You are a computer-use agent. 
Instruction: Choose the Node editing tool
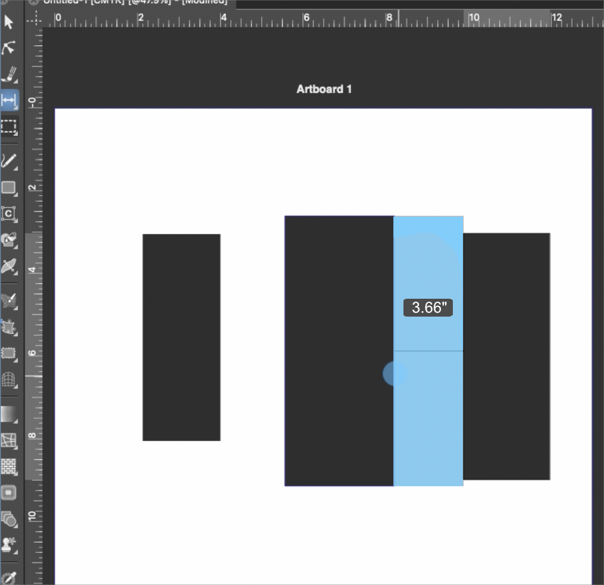[x=9, y=48]
